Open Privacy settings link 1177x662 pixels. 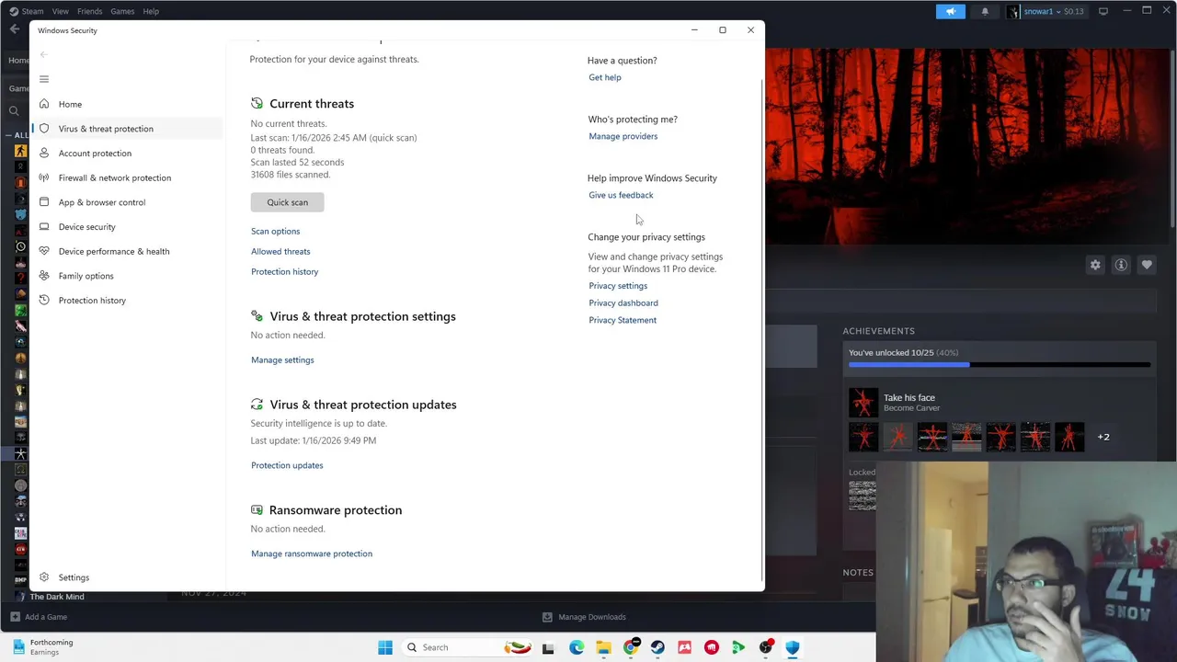[x=618, y=286]
